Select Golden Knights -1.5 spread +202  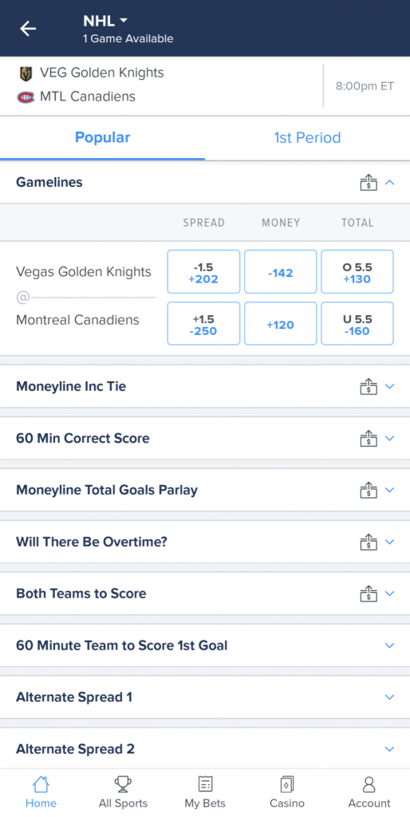(203, 272)
